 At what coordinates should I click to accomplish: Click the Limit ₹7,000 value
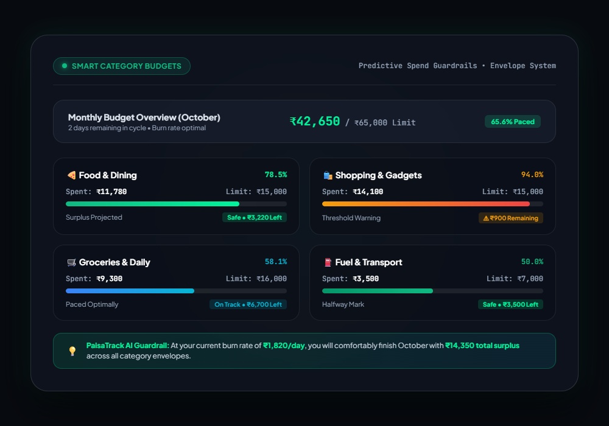point(530,279)
